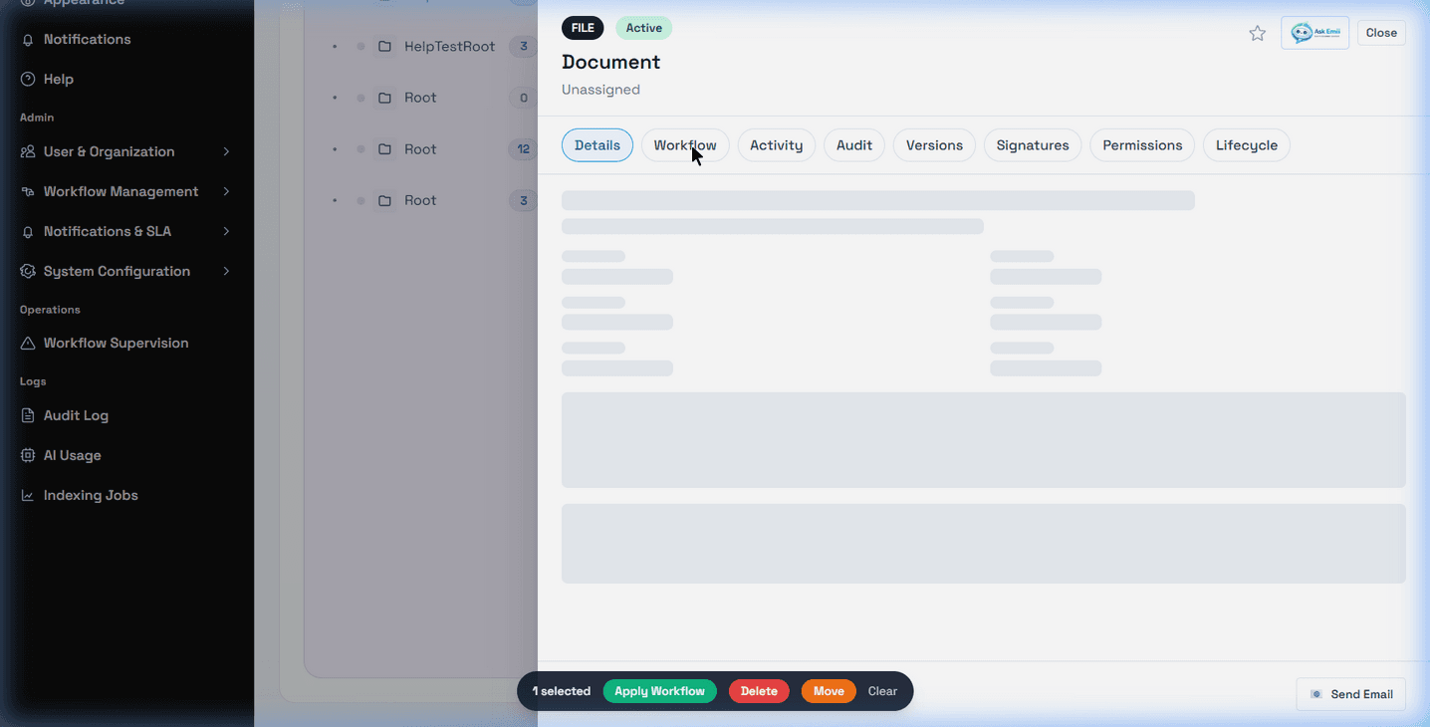The height and width of the screenshot is (727, 1430).
Task: Expand the Notifications & SLA chevron
Action: 226,232
